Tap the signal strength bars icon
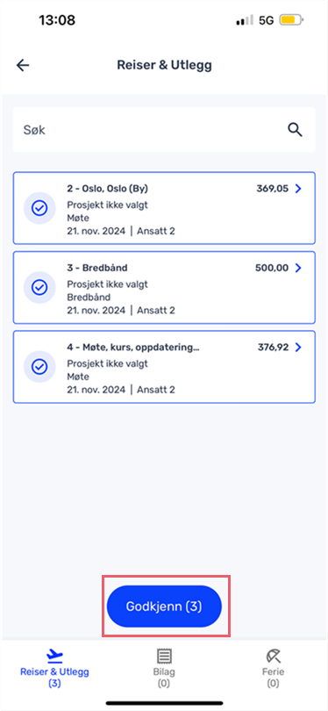Viewport: 328px width, 711px height. coord(245,21)
